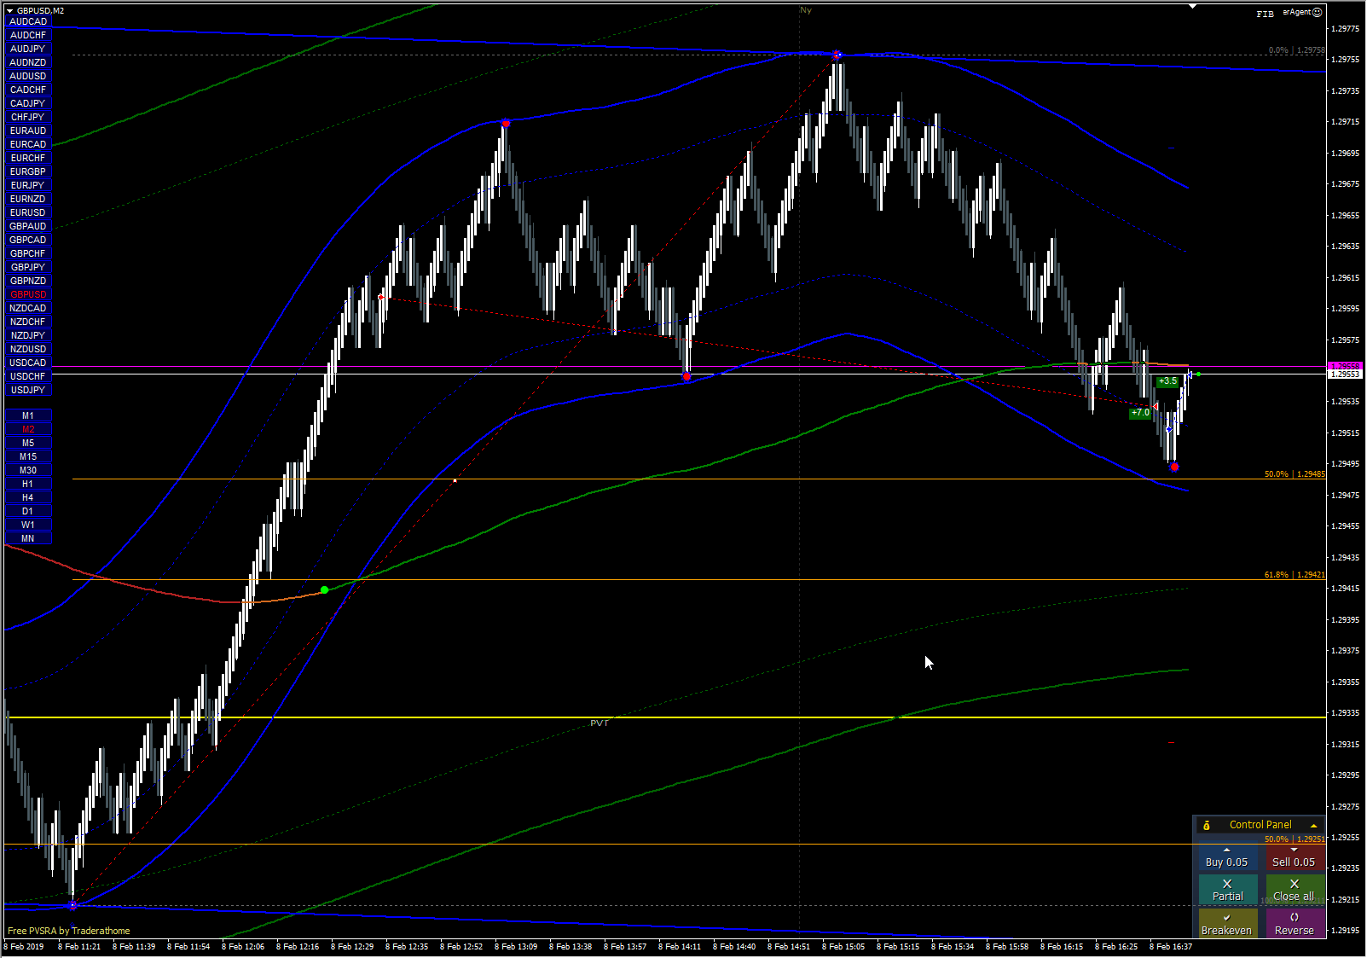Select the NZDJPY symbol button
This screenshot has height=958, width=1367.
[x=28, y=335]
